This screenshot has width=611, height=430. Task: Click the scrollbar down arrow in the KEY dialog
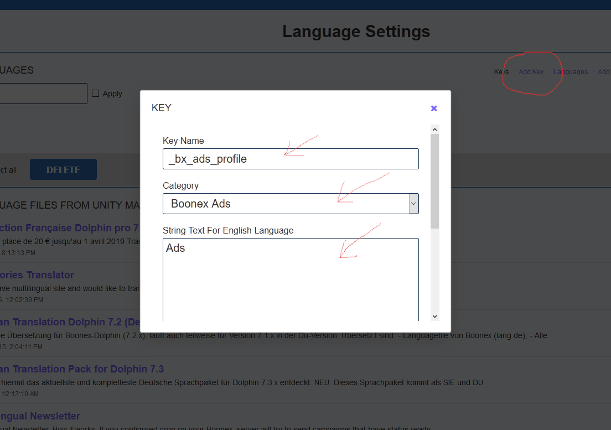coord(434,316)
